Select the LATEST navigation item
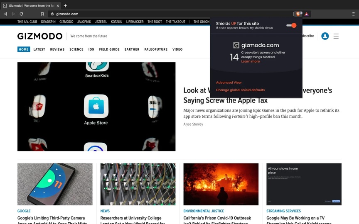The image size is (359, 224). [x=39, y=49]
